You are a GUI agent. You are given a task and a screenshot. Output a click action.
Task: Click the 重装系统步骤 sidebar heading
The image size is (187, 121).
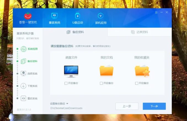click(25, 33)
